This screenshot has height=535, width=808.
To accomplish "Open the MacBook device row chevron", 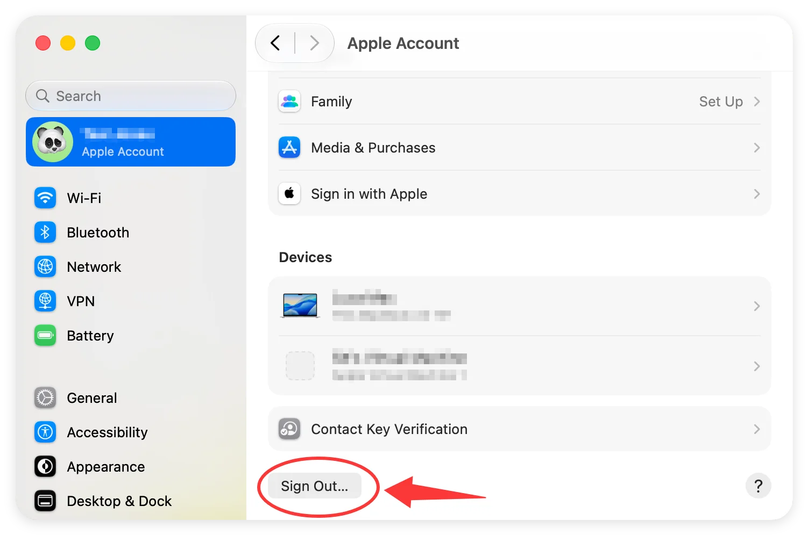I will click(757, 306).
